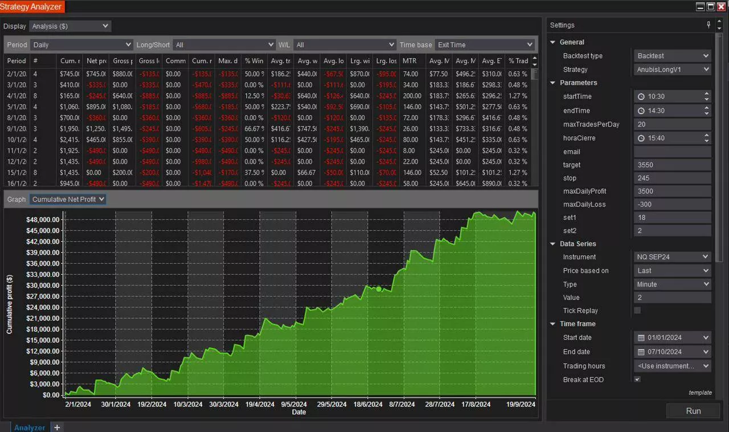Click the maxDailyLoss input field
The width and height of the screenshot is (729, 432).
click(x=672, y=205)
